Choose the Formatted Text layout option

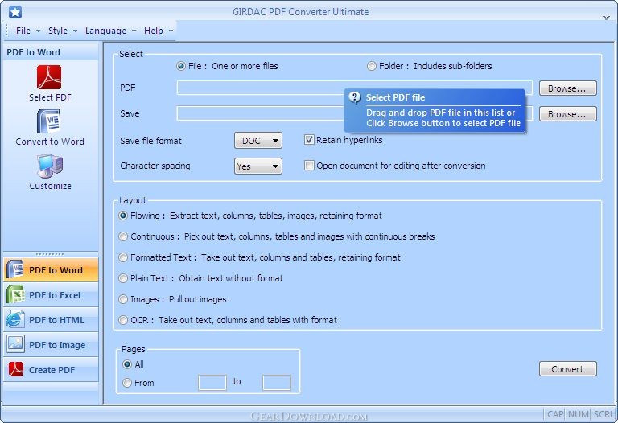[123, 257]
